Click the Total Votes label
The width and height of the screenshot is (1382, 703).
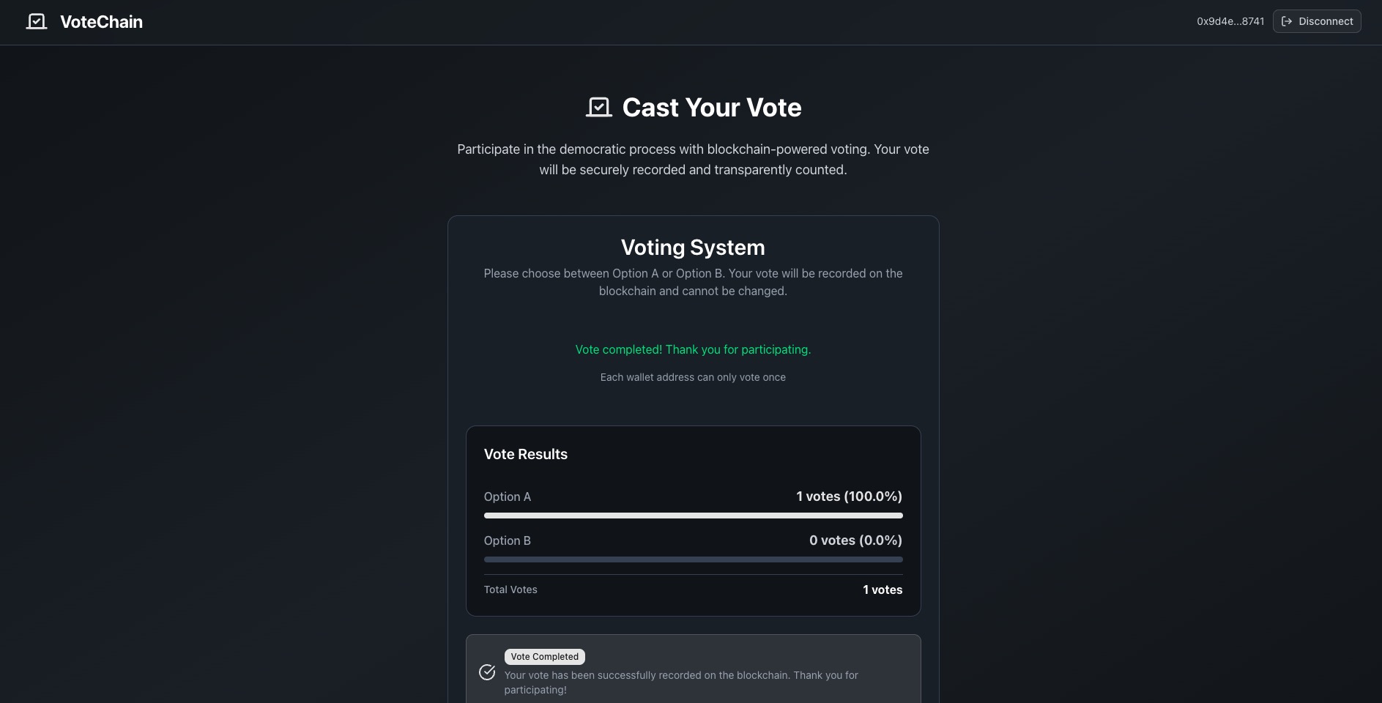(510, 589)
